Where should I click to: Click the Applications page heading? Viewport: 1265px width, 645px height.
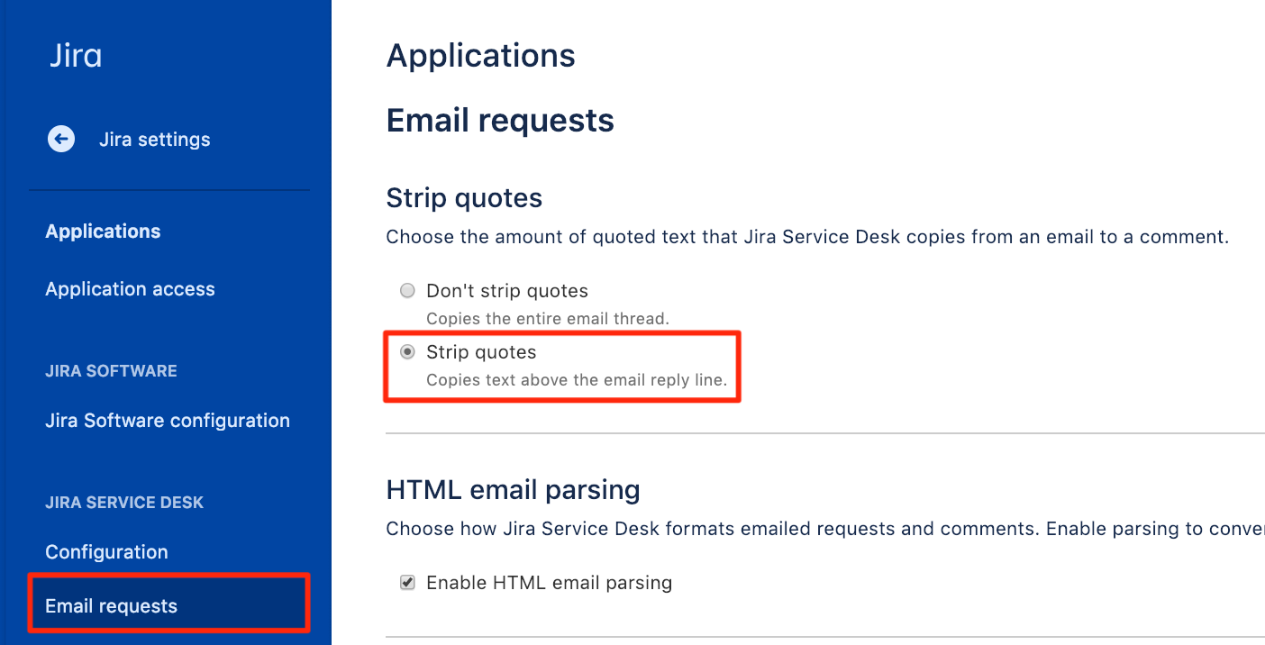481,56
